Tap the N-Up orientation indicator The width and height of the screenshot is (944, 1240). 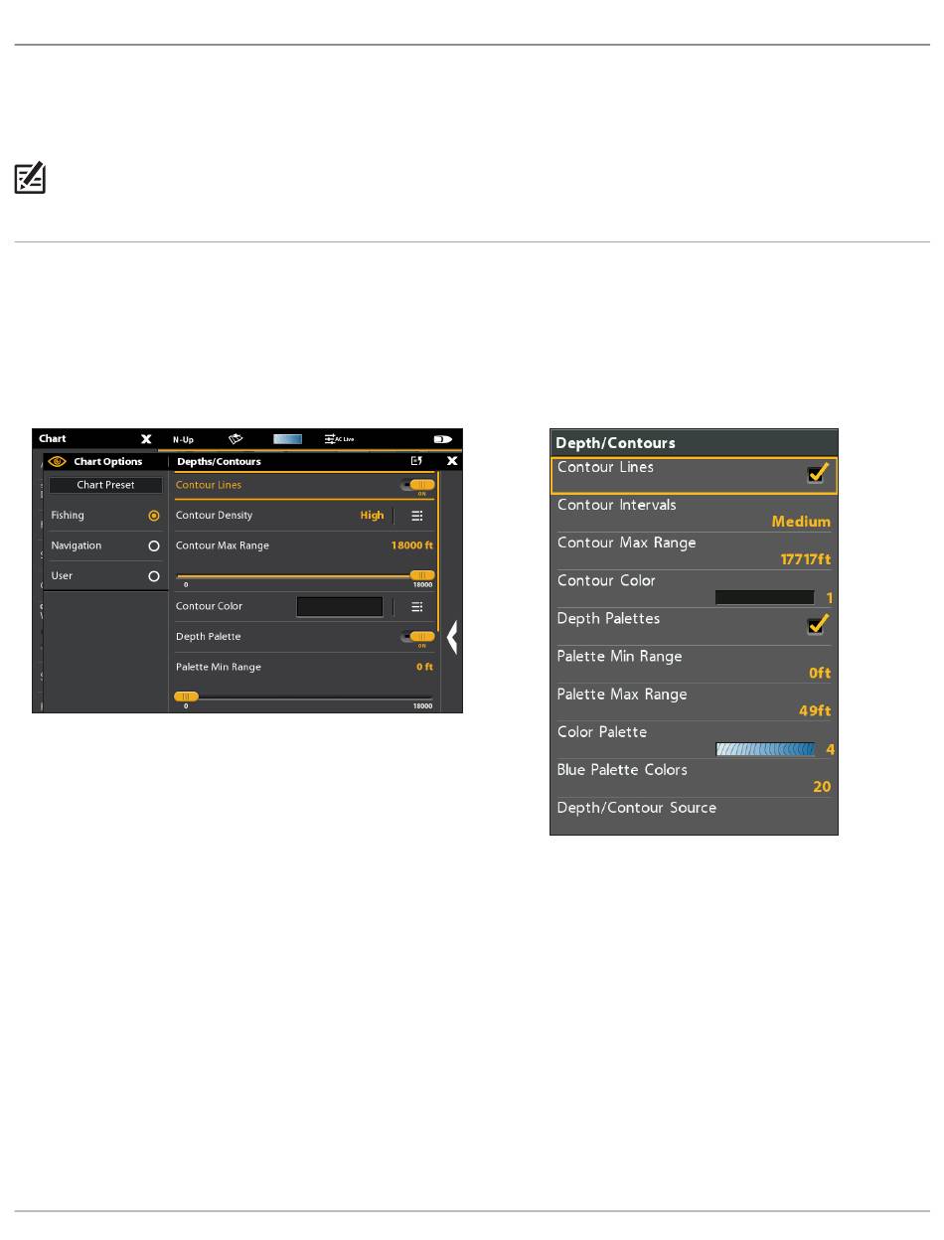click(183, 438)
